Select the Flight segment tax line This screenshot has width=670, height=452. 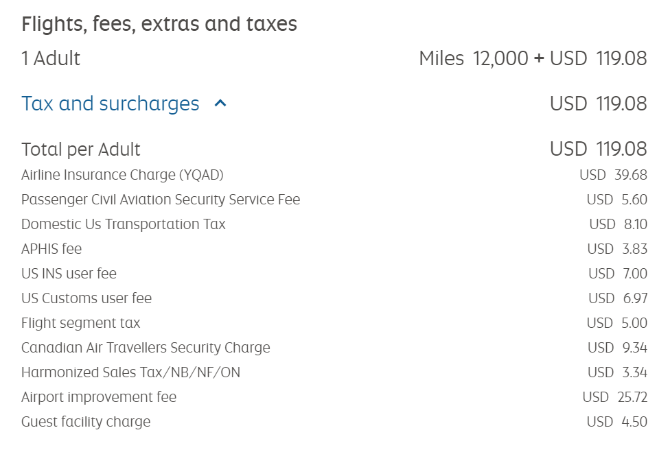[x=81, y=323]
